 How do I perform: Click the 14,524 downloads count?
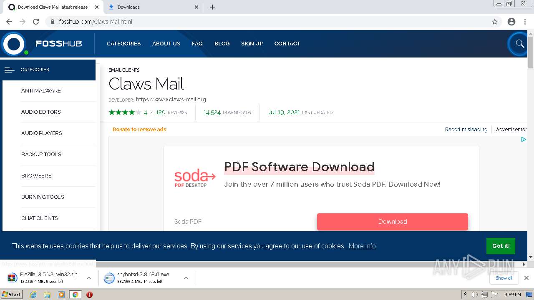(x=212, y=112)
